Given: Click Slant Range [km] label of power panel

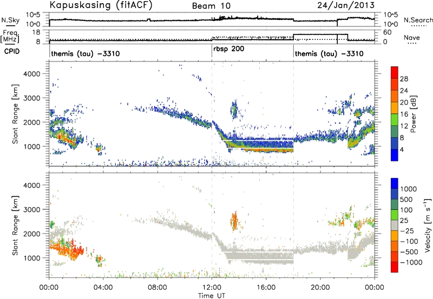Looking at the screenshot, I should (15, 114).
